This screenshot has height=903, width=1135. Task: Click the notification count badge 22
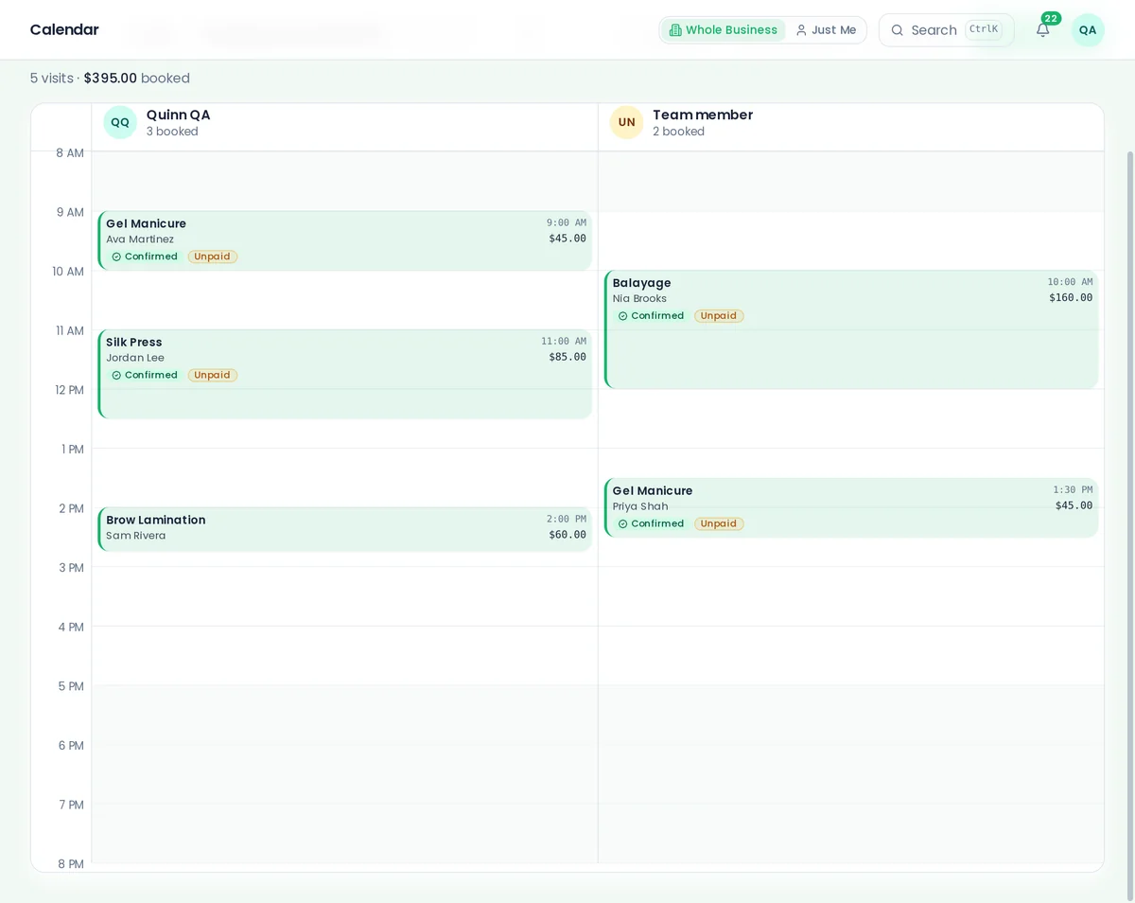1051,18
